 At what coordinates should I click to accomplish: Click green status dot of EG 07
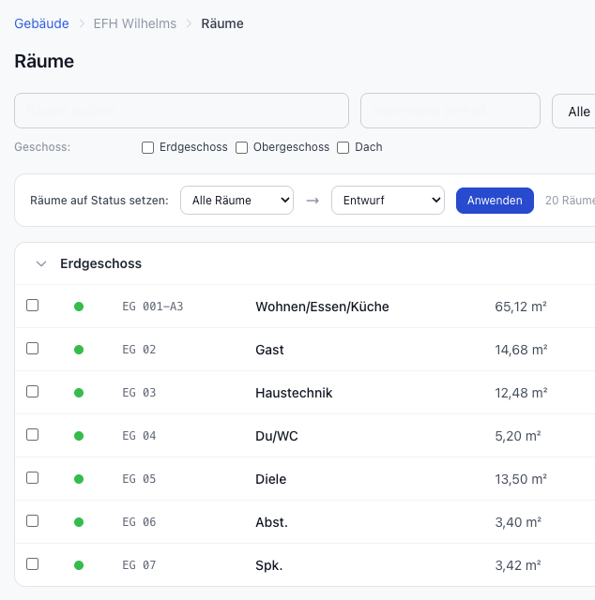coord(79,565)
